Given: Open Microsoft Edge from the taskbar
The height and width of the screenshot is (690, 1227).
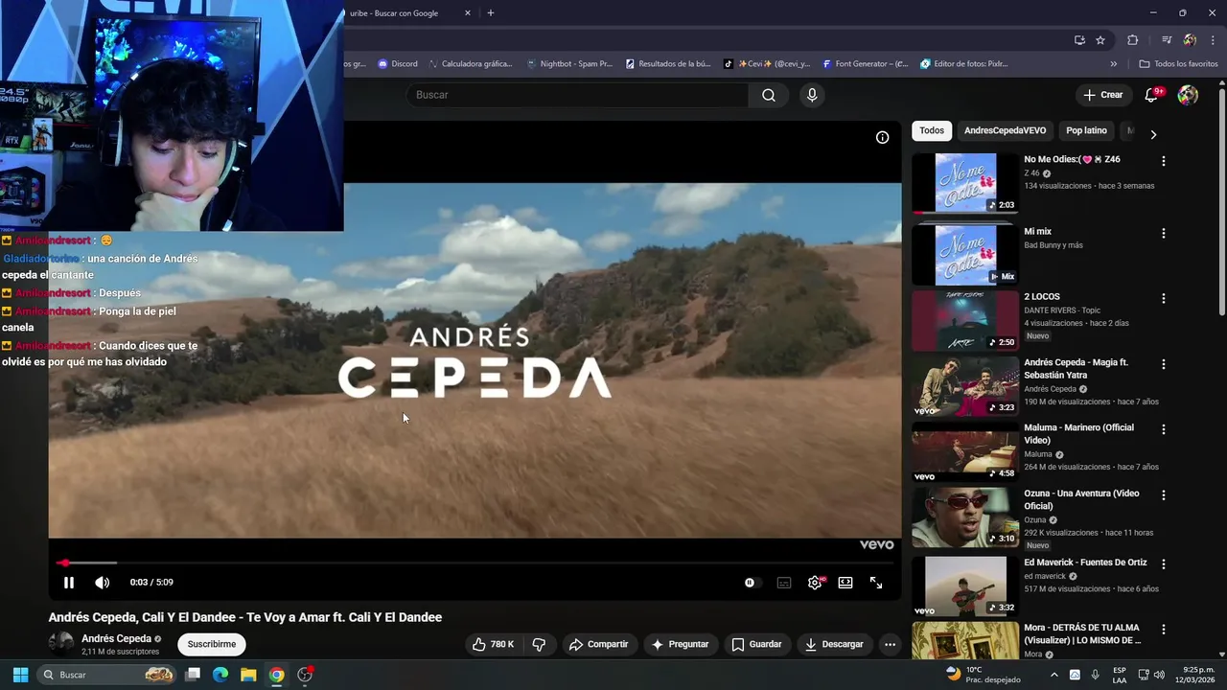Looking at the screenshot, I should pyautogui.click(x=220, y=675).
